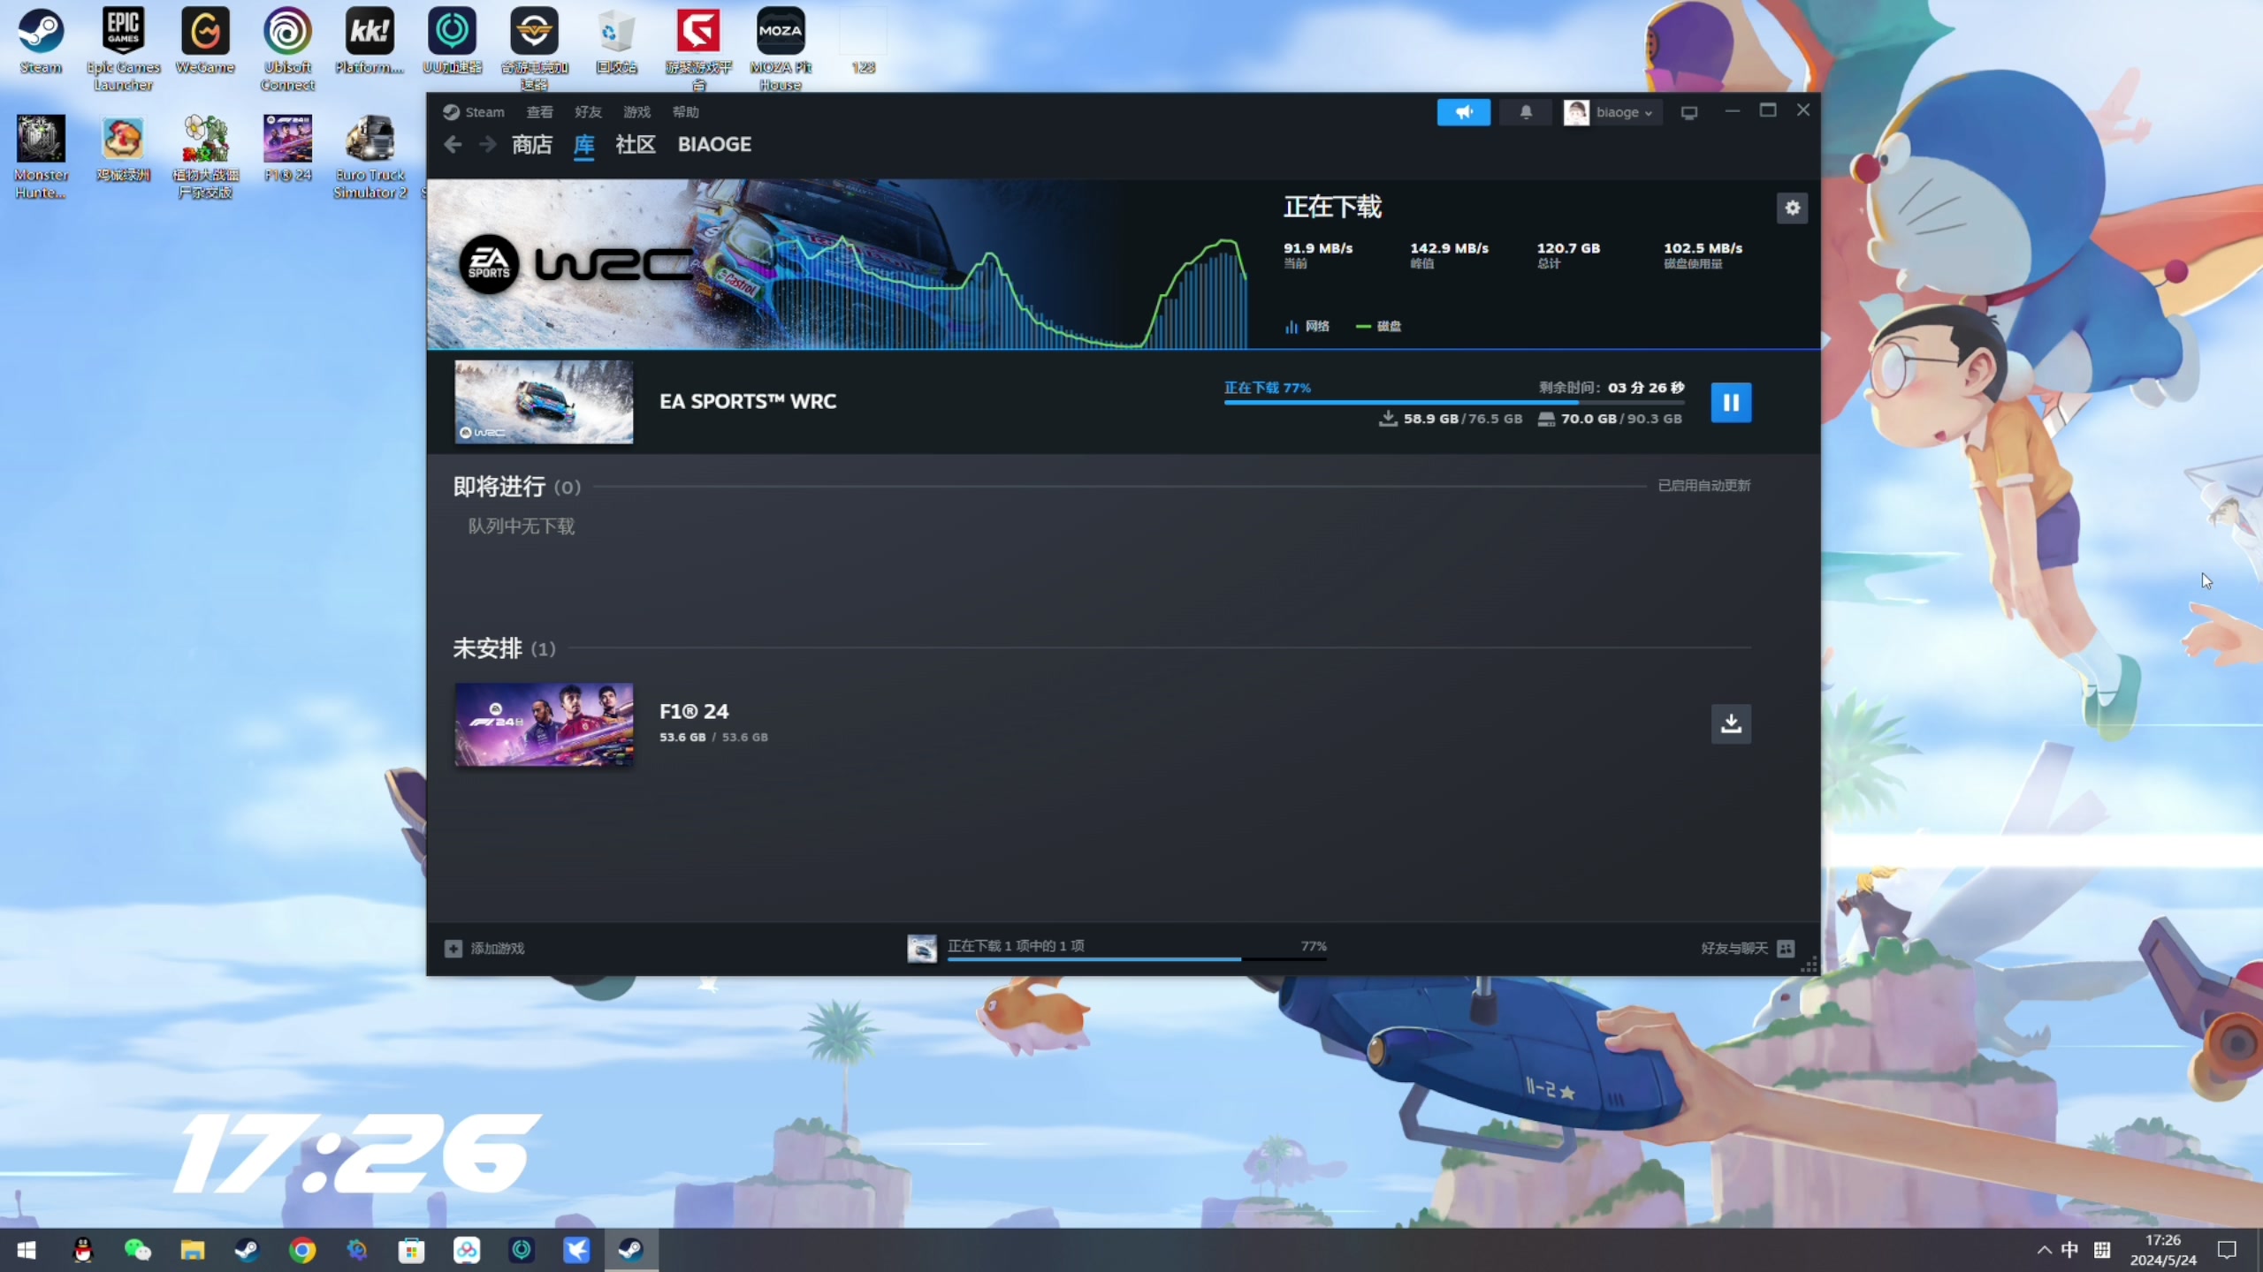Select the 队列中无下载 text

[x=521, y=526]
